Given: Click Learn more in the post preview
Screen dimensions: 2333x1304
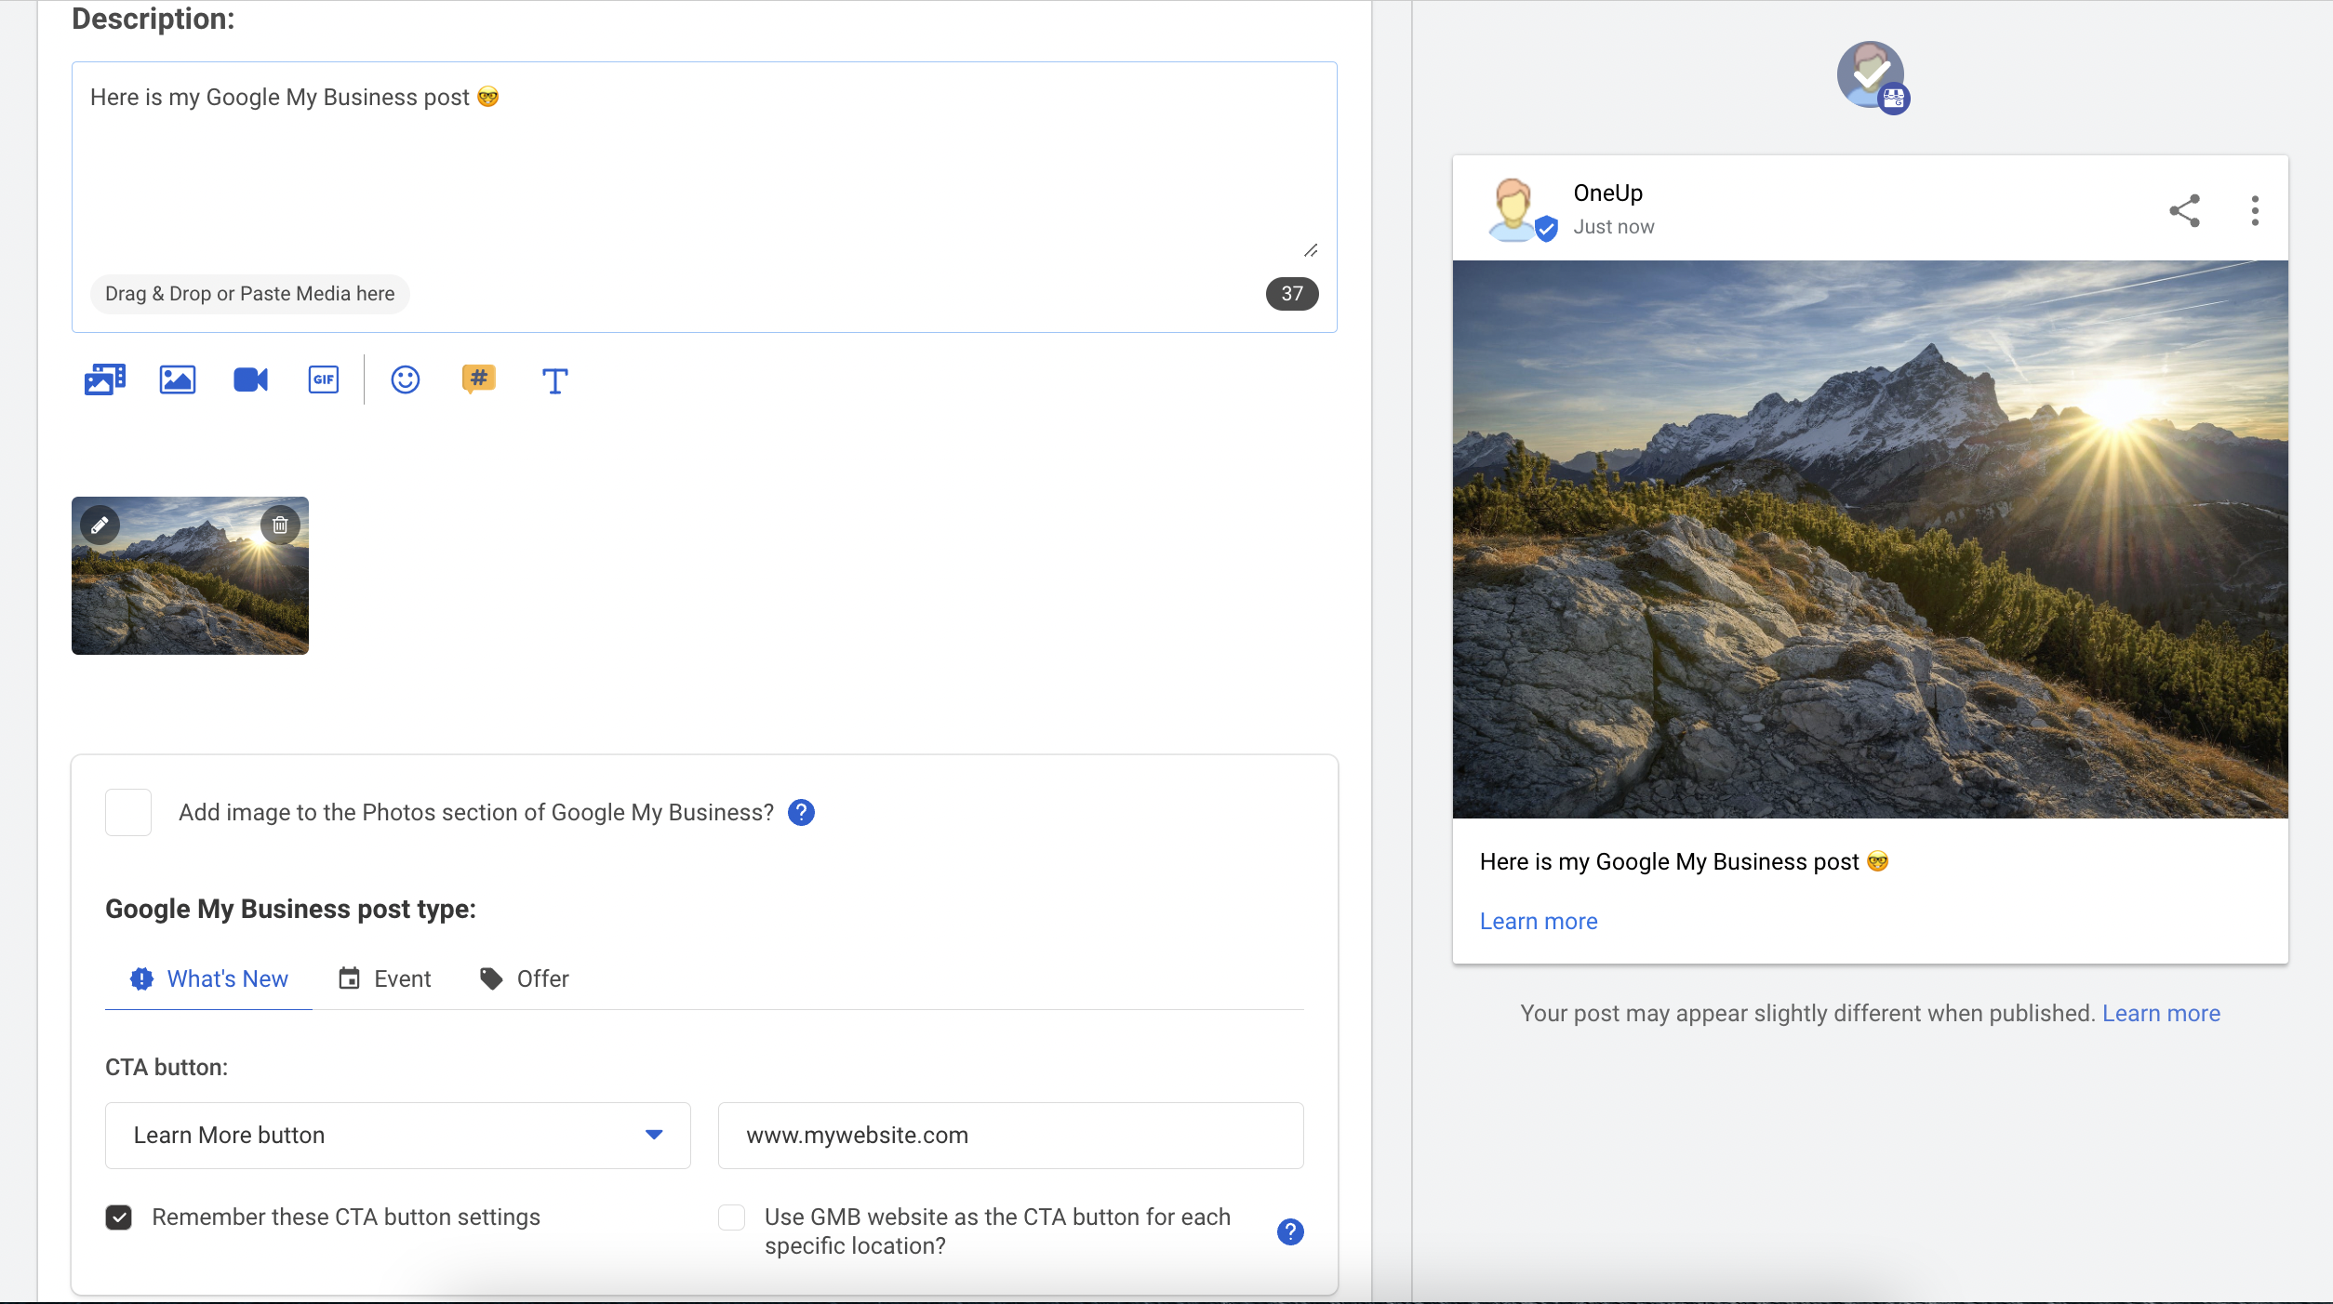Looking at the screenshot, I should click(1538, 921).
